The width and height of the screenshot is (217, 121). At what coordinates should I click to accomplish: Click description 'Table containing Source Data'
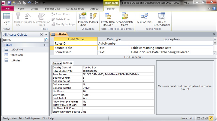pyautogui.click(x=151, y=48)
